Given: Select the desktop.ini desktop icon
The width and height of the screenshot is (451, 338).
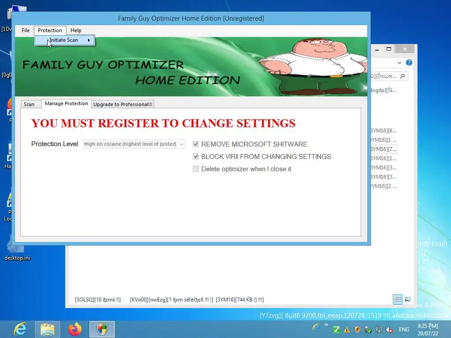Looking at the screenshot, I should click(17, 249).
